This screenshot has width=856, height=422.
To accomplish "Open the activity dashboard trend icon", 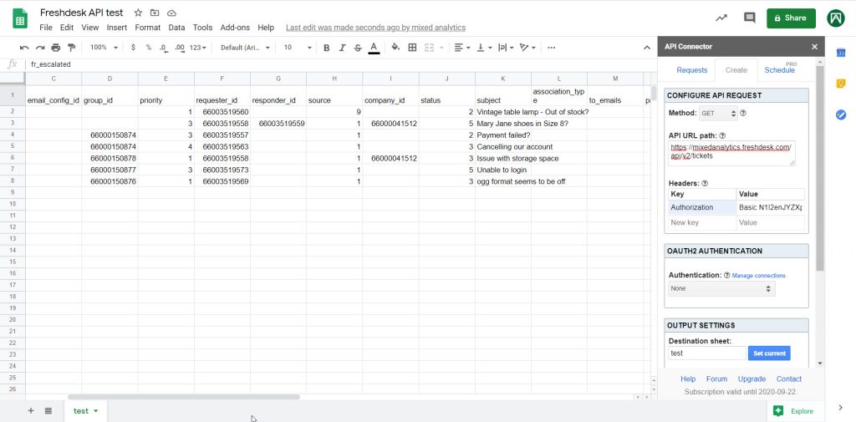I will click(721, 18).
